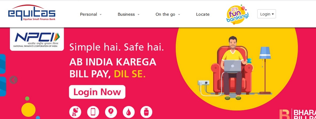This screenshot has height=119, width=316.
Task: Click the blue side tab lower
Action: (3, 87)
